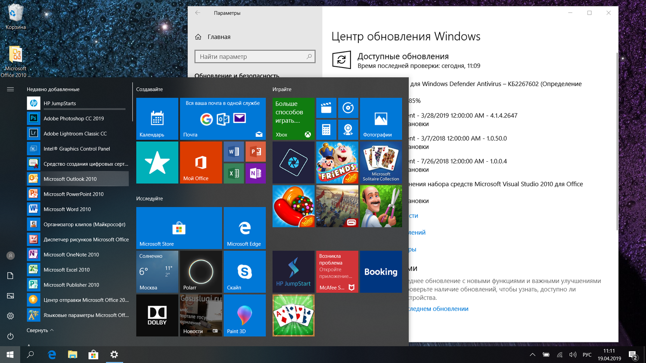
Task: Click the taskbar clock 11:11
Action: click(609, 355)
